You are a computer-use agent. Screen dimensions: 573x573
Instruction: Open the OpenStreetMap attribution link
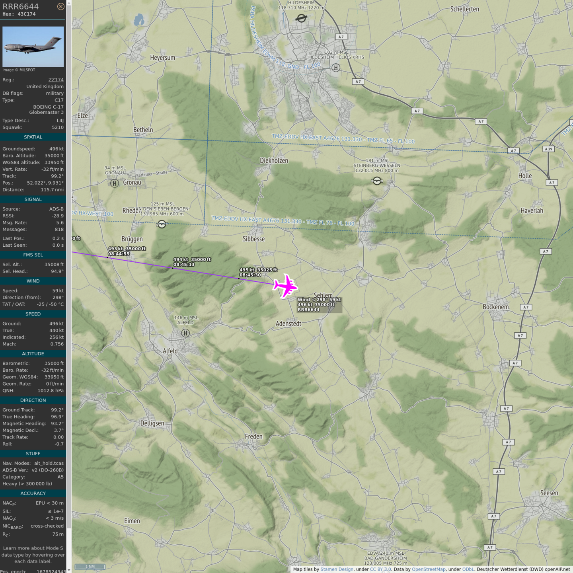click(429, 569)
